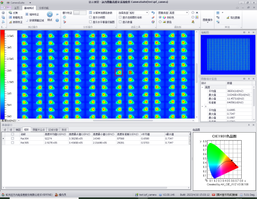
Task: Click the small blue arrow beside the play button
Action: (x=57, y=14)
